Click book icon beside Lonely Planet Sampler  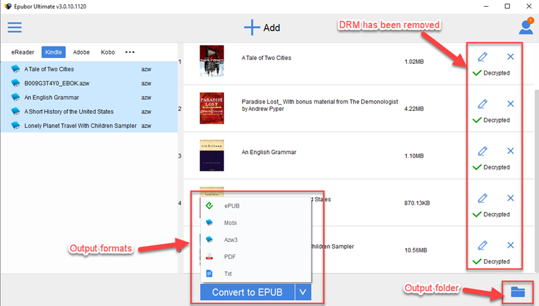15,126
